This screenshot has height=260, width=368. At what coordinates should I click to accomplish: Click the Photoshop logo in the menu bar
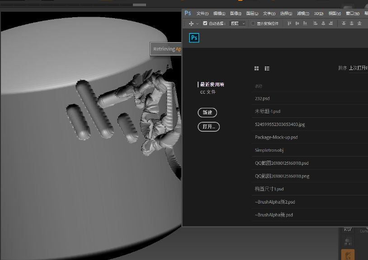click(188, 13)
